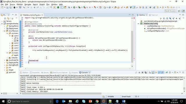Click the Debug bug toolbar icon
This screenshot has height=104, width=186.
69,7
